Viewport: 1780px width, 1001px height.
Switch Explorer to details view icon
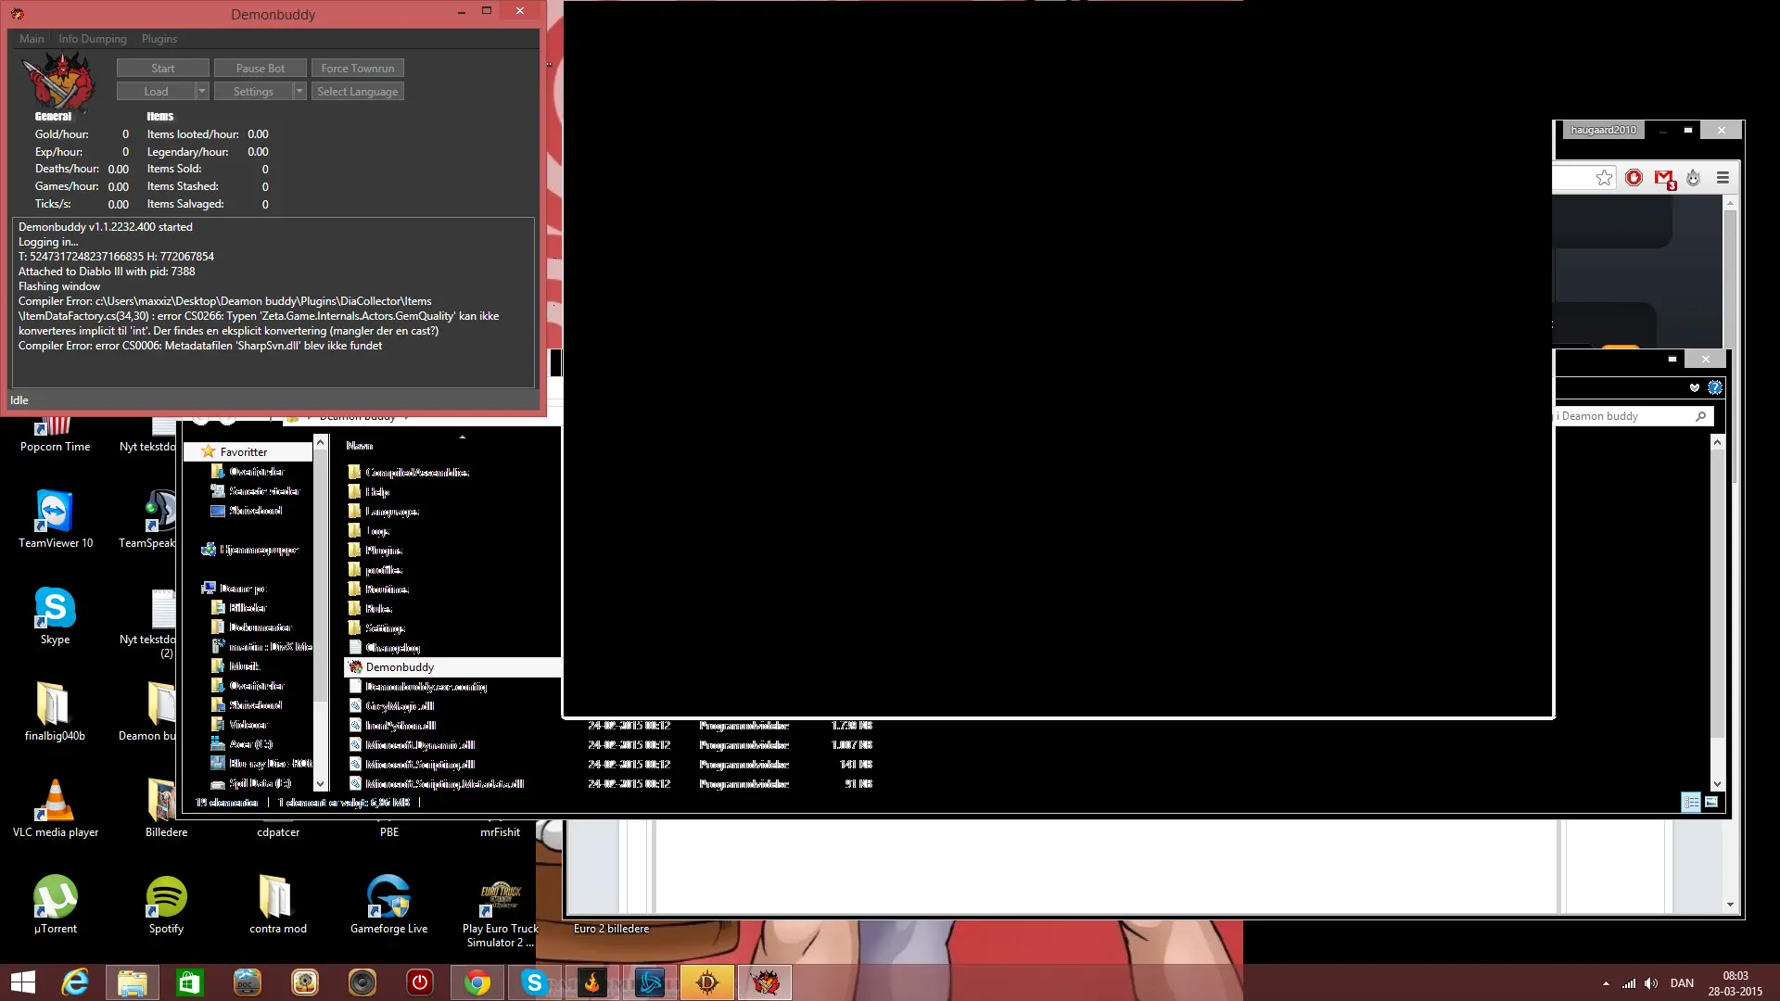(x=1691, y=803)
